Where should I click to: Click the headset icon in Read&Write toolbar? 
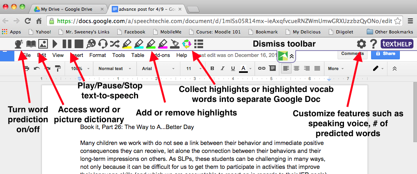[103, 44]
